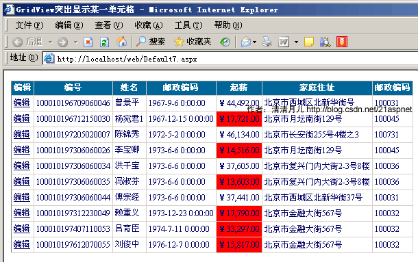Click the Print icon
418x262 pixels.
click(267, 42)
